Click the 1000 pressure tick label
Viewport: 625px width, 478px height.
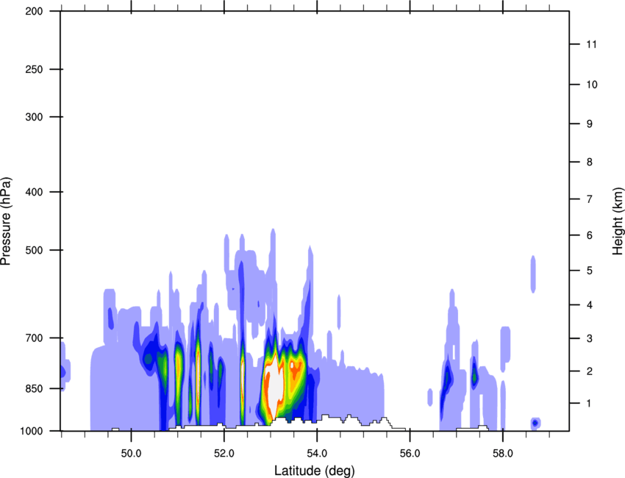coord(32,431)
